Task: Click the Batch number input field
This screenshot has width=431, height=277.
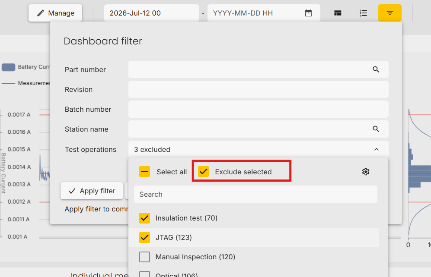Action: point(259,109)
